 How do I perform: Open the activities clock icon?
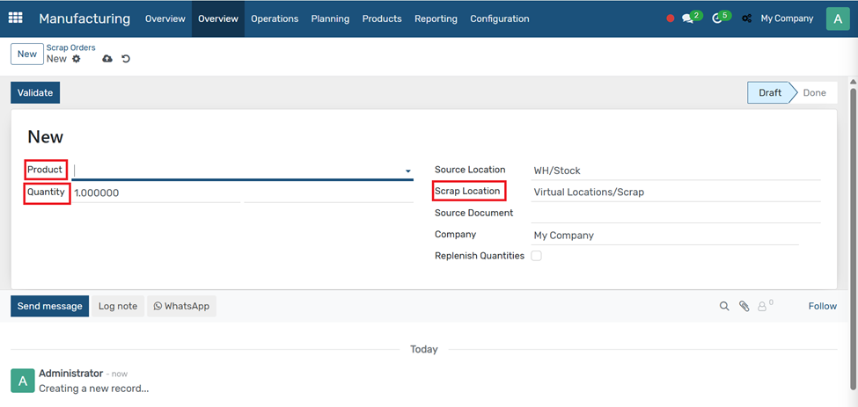(717, 18)
